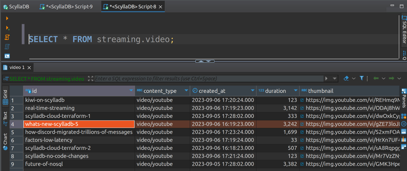The image size is (407, 171).
Task: Open the id column sort dropdown
Action: pyautogui.click(x=131, y=91)
